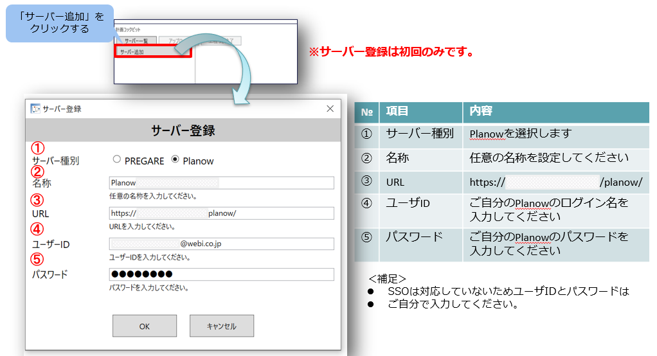Select the Planow server type radio button
Image resolution: width=657 pixels, height=356 pixels.
pos(175,159)
